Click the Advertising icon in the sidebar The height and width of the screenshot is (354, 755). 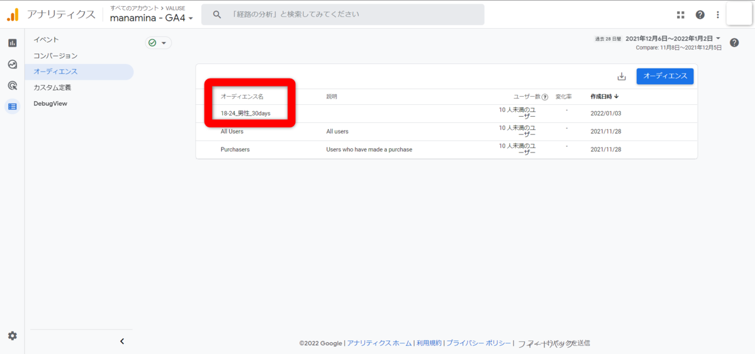pos(12,85)
